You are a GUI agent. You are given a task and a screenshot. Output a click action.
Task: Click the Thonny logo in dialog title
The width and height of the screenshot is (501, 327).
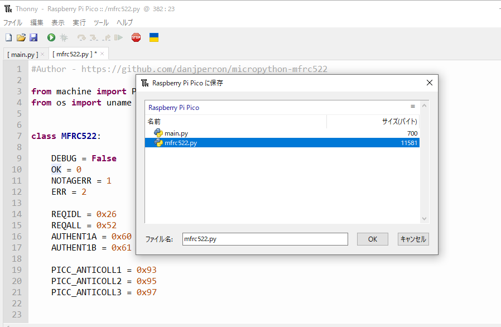144,83
